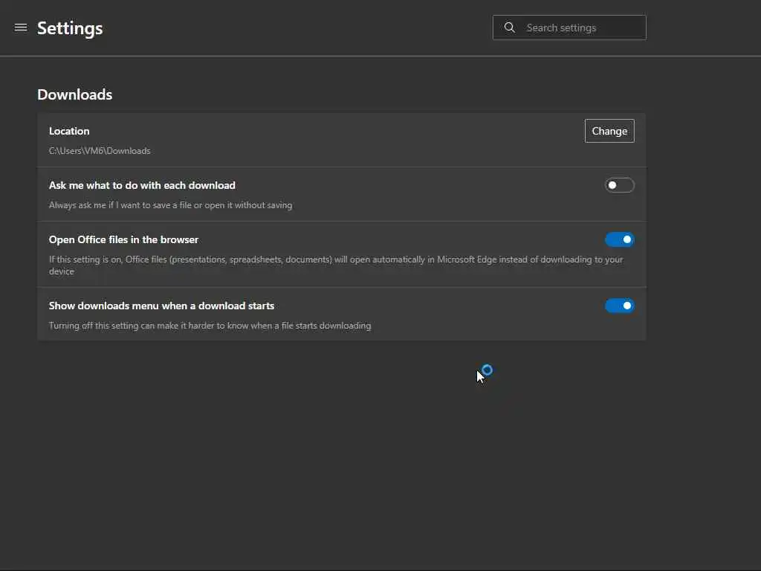Click 'Open Office files in the browser' label
The image size is (761, 571).
(x=123, y=239)
